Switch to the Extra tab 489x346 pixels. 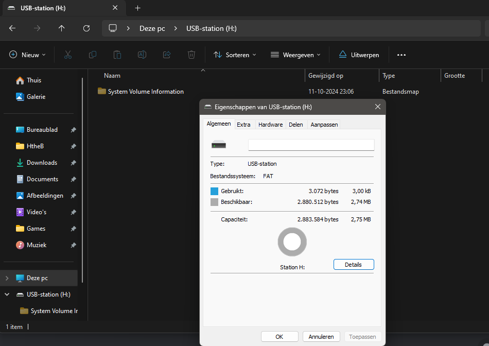tap(243, 125)
